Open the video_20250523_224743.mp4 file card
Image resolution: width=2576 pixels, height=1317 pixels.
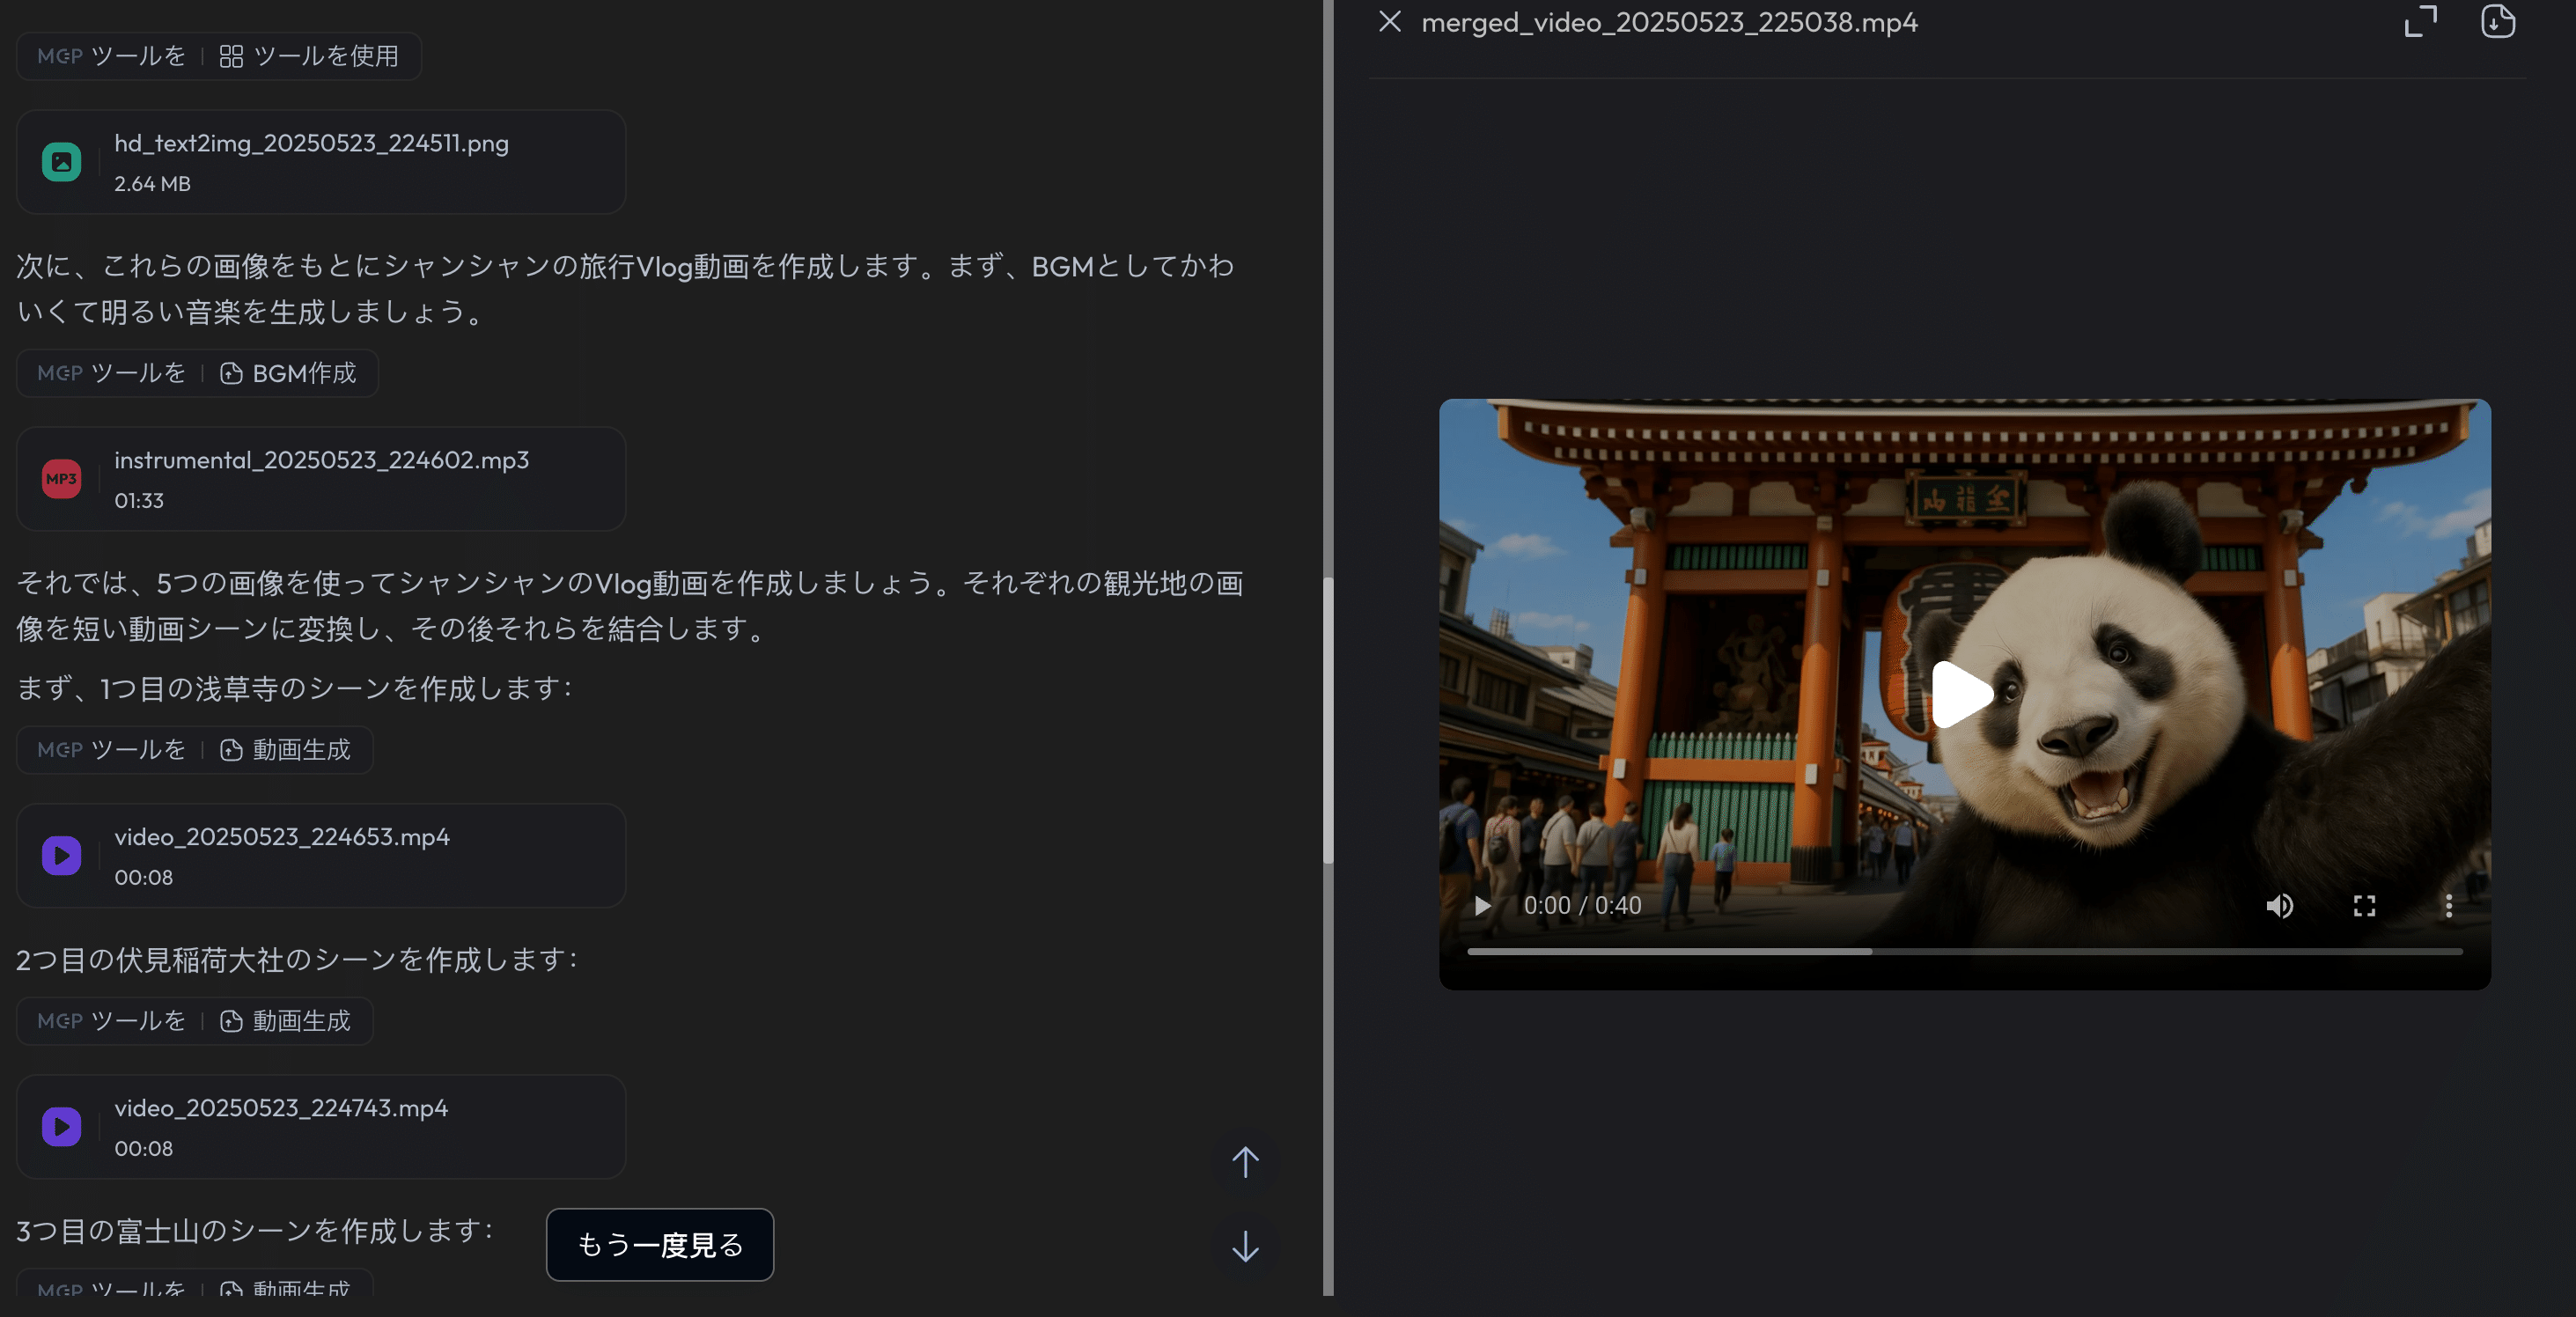[321, 1127]
